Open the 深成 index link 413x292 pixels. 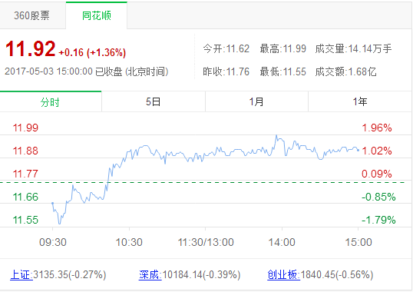[150, 274]
